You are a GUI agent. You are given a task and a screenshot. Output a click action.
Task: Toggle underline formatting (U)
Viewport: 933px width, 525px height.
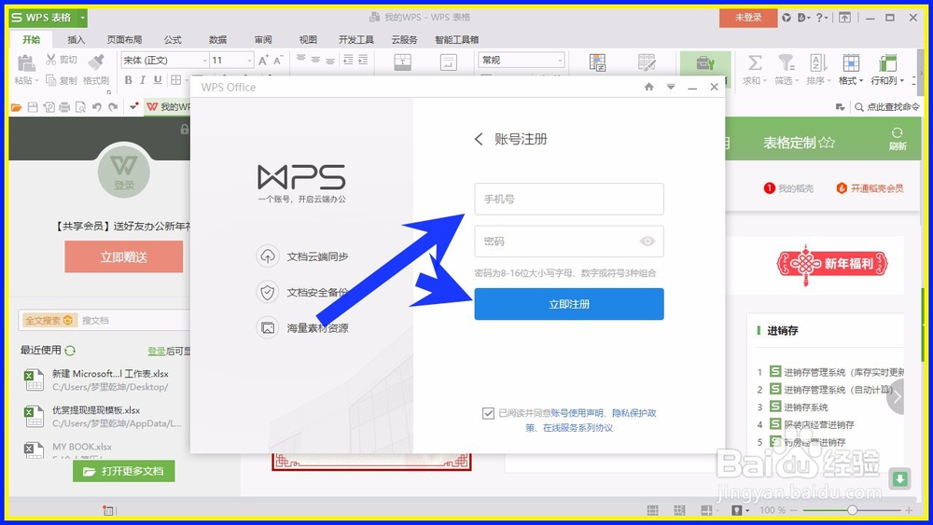coord(158,79)
